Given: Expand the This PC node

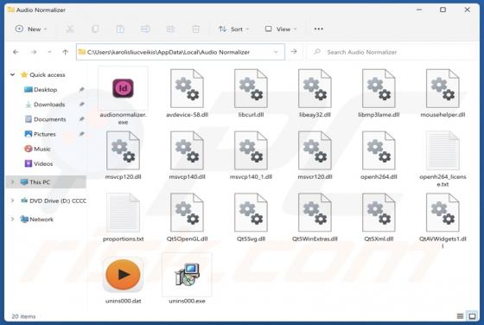Looking at the screenshot, I should click(x=13, y=182).
